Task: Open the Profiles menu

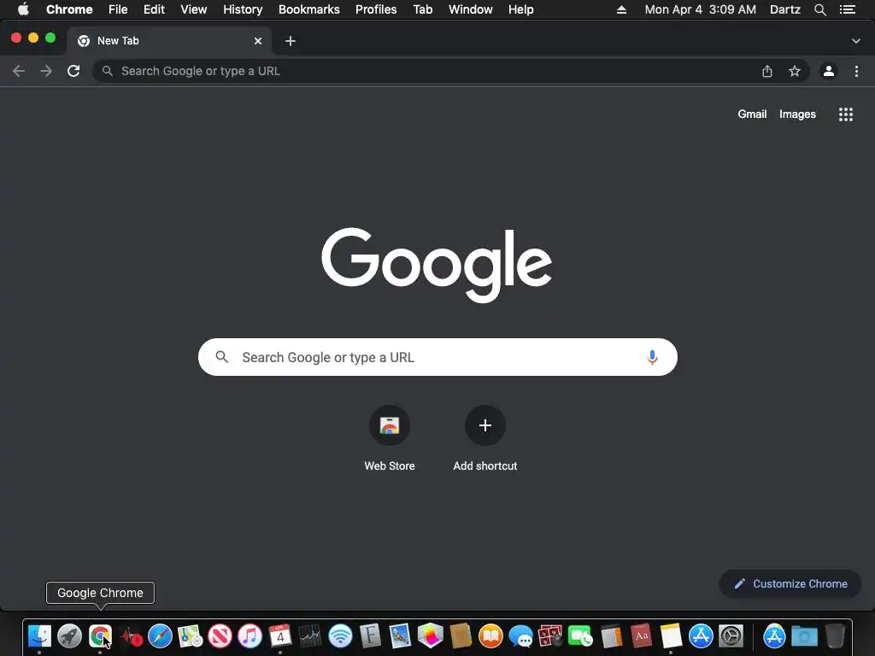Action: tap(376, 9)
